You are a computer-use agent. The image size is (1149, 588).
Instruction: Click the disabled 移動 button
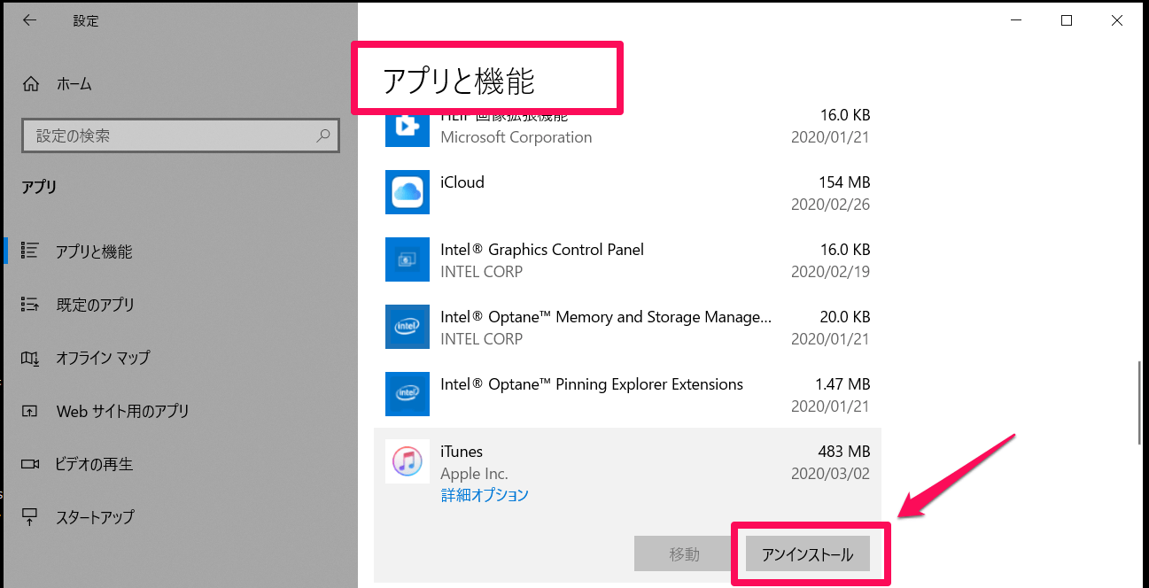683,553
